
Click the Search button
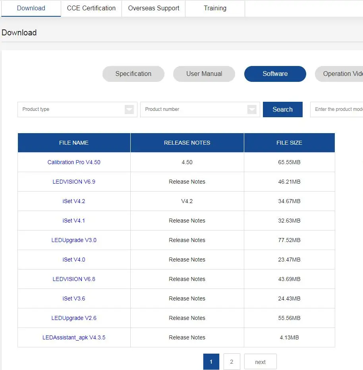(282, 110)
